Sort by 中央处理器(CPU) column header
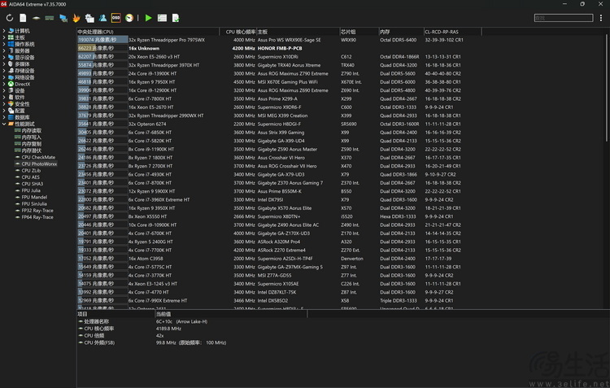Screen dimensions: 610x388 [x=148, y=32]
